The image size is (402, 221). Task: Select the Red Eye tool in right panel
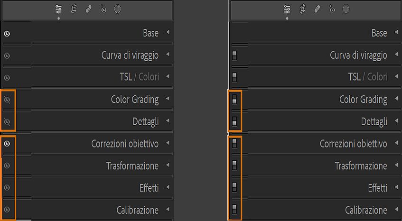coord(332,9)
